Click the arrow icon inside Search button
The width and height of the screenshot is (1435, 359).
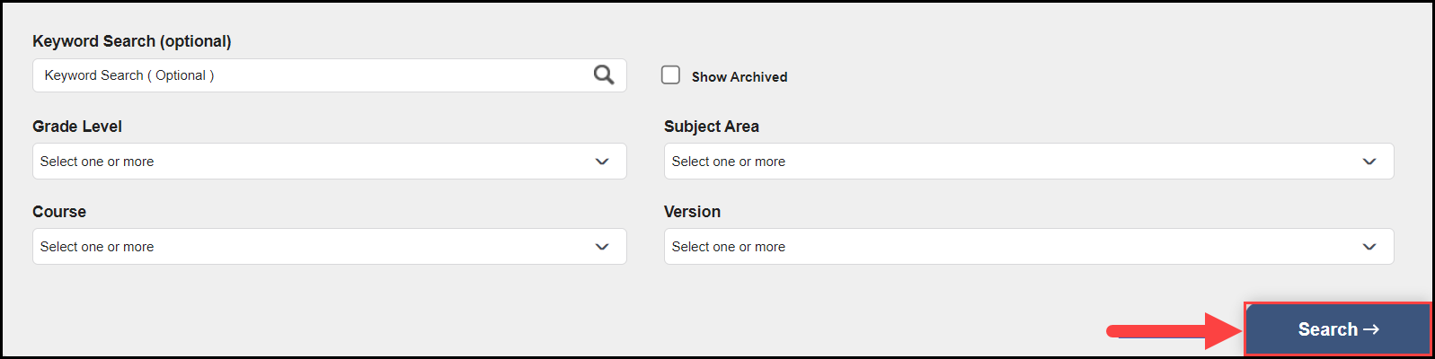(x=1371, y=329)
